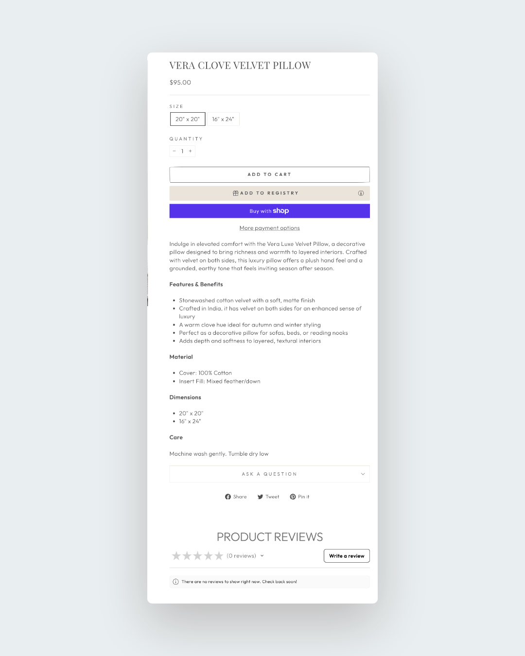Click the Facebook Share icon
The height and width of the screenshot is (656, 525).
[x=228, y=497]
